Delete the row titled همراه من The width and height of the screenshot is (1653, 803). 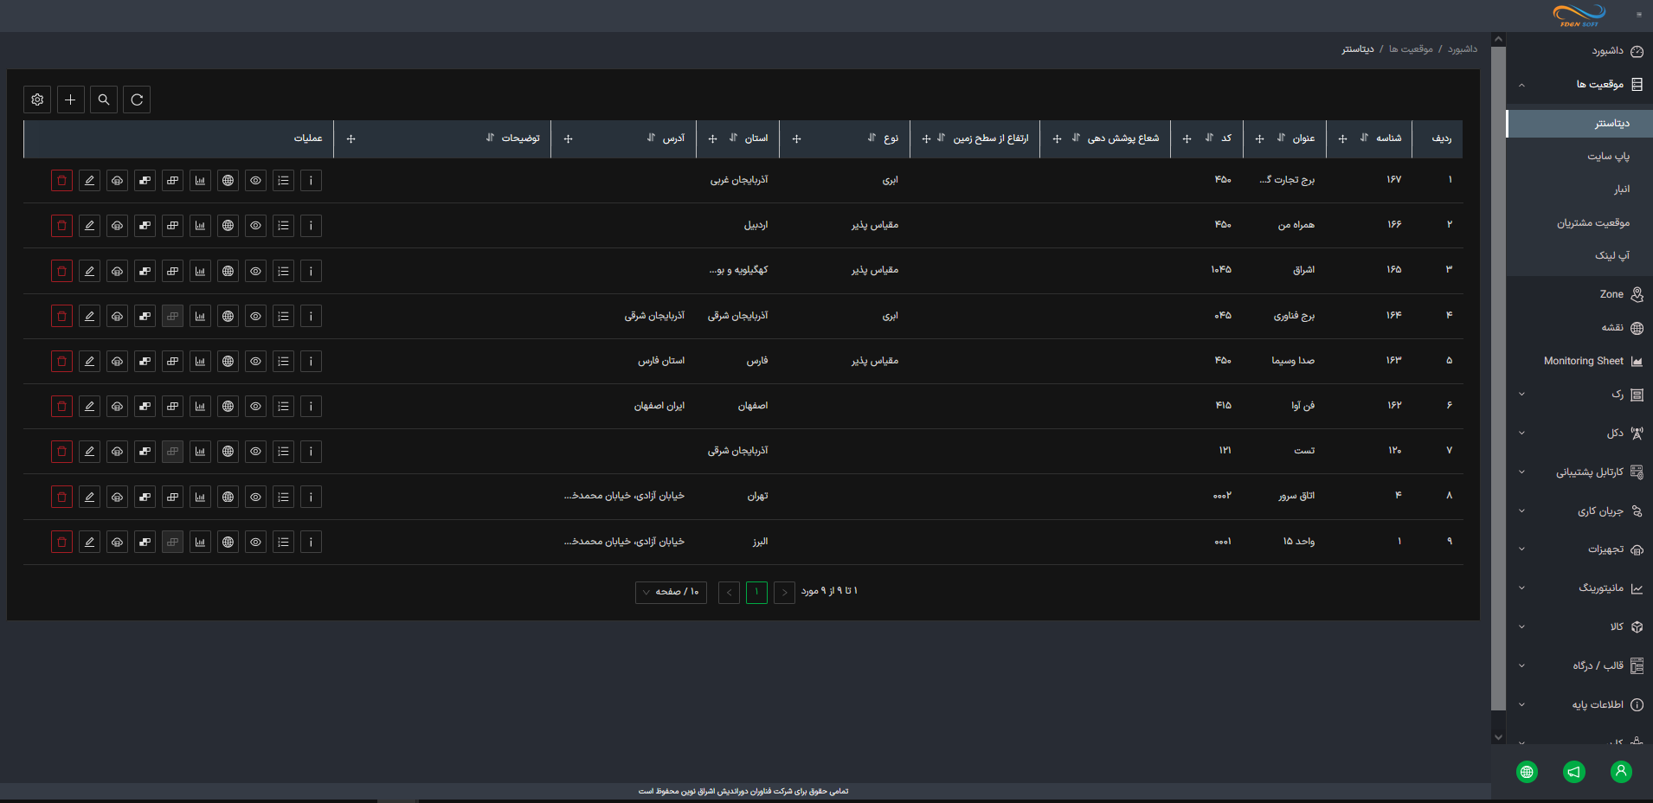[61, 226]
